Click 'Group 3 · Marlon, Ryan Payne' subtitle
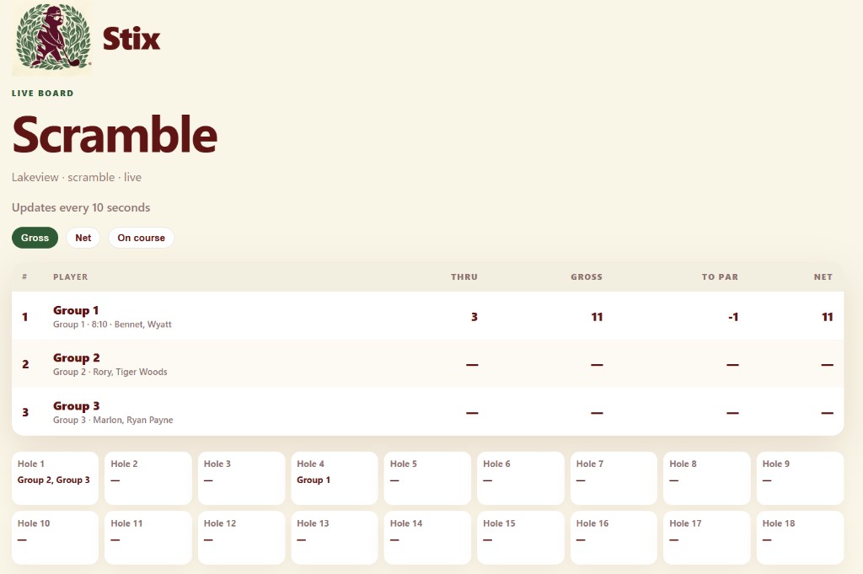Screen dimensions: 863x574 tap(113, 420)
